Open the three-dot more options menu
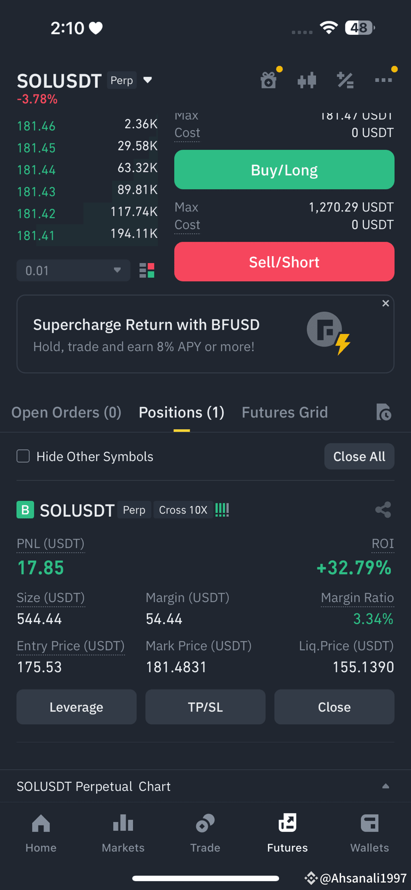Image resolution: width=411 pixels, height=890 pixels. [383, 80]
